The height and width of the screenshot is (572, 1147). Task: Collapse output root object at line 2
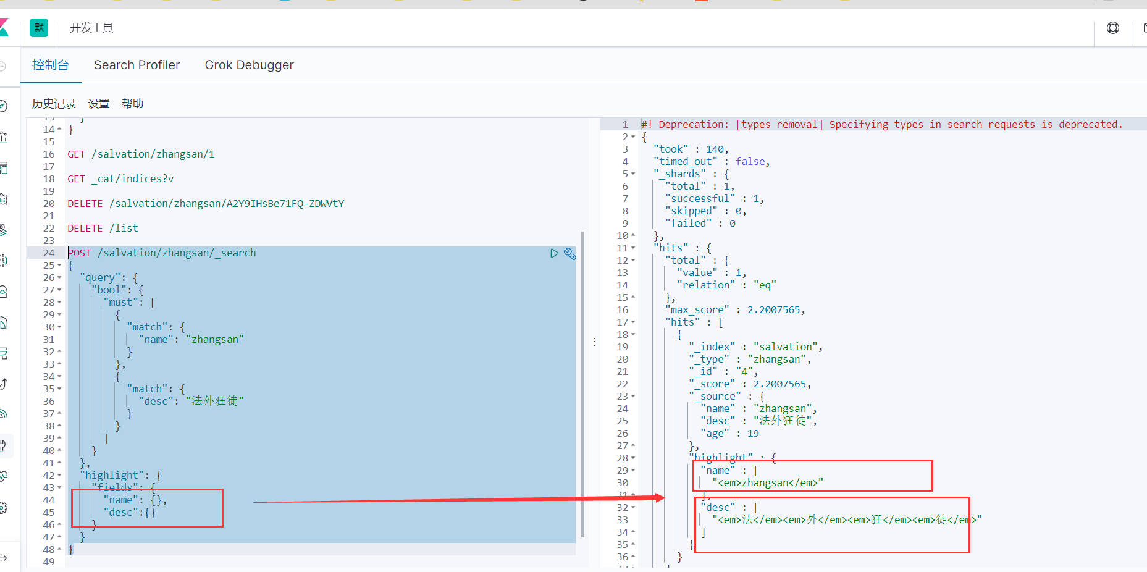coord(633,137)
